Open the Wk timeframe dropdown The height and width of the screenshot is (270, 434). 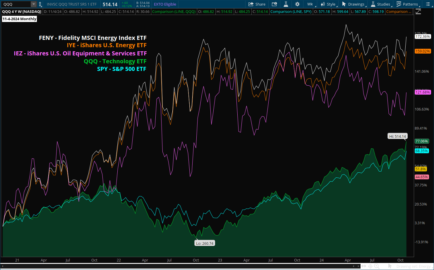click(310, 4)
